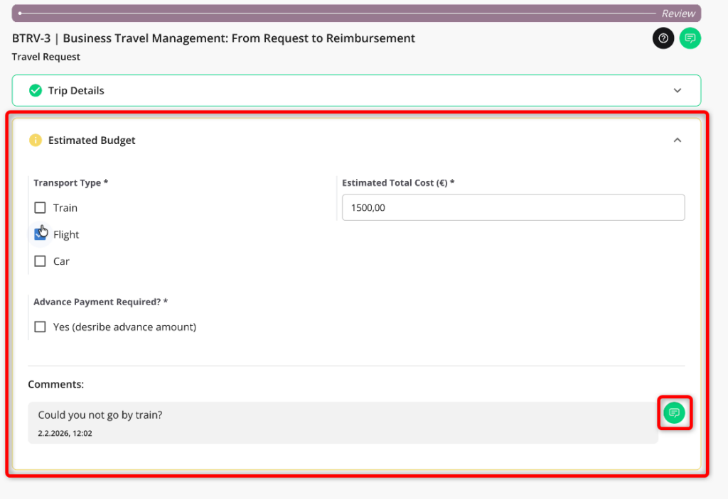This screenshot has height=499, width=728.
Task: Click the Trip Details section title
Action: pyautogui.click(x=76, y=91)
